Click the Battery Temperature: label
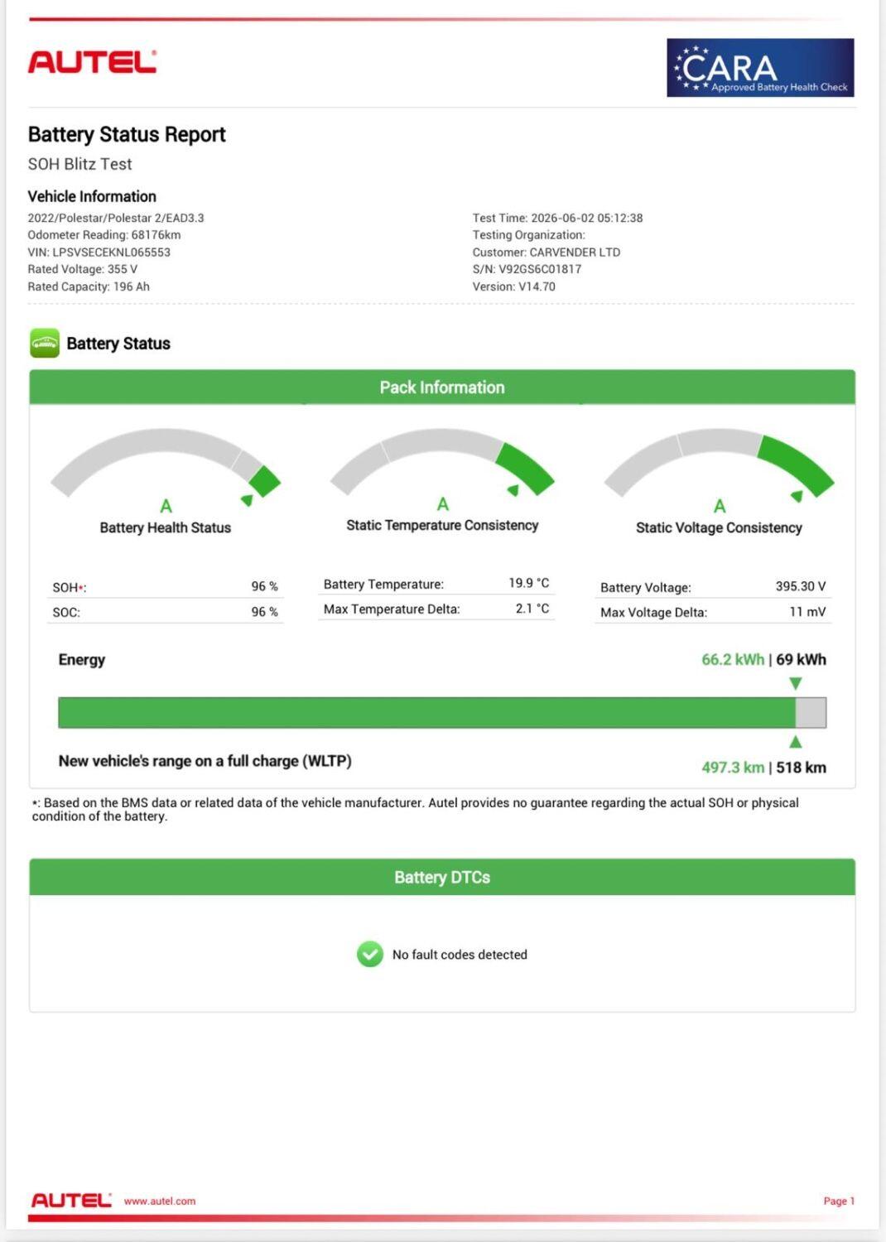The height and width of the screenshot is (1242, 886). [383, 585]
